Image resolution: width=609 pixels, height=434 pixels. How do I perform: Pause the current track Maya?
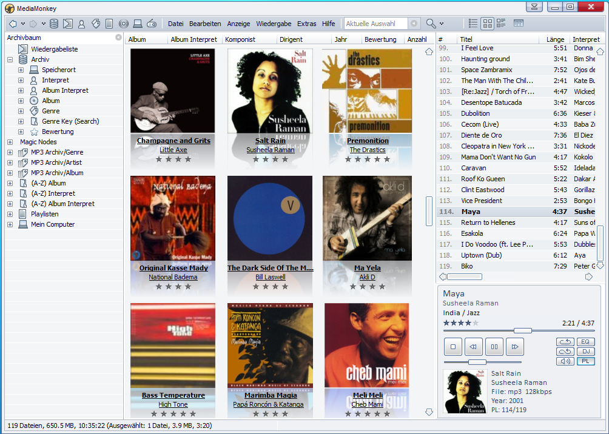[x=494, y=347]
